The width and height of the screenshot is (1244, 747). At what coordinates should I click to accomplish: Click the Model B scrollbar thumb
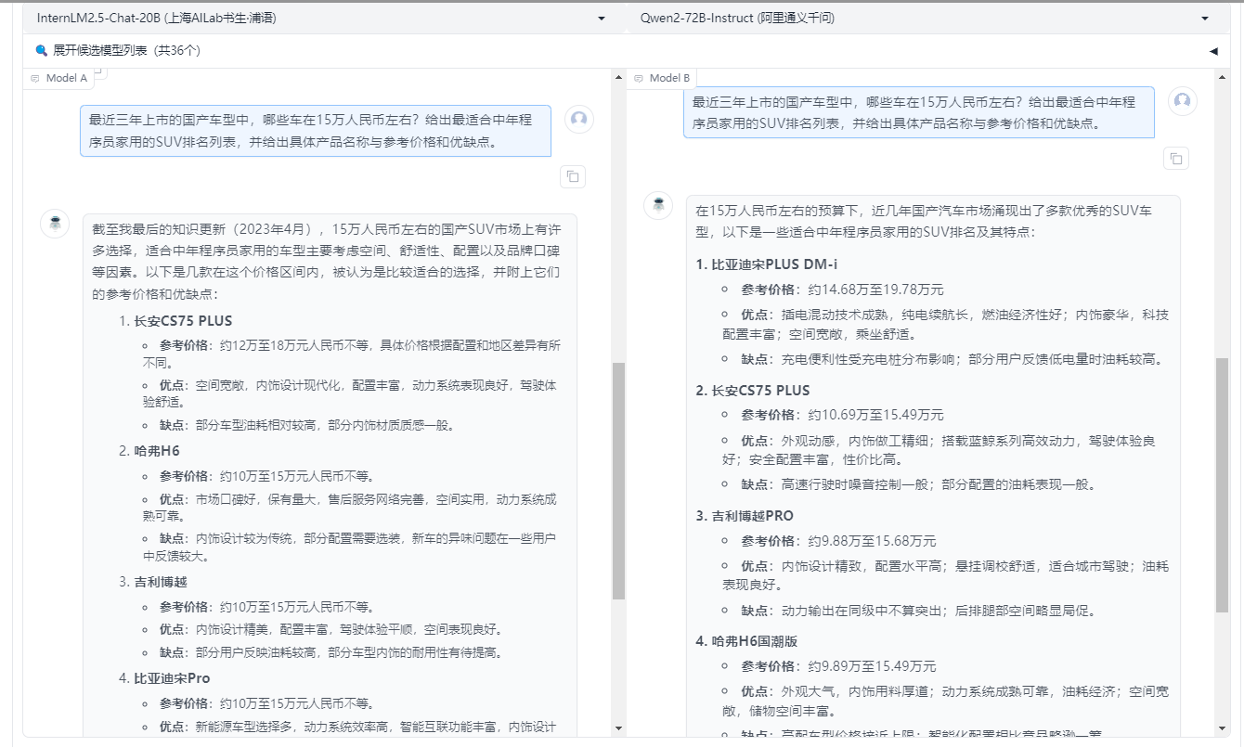(1222, 484)
